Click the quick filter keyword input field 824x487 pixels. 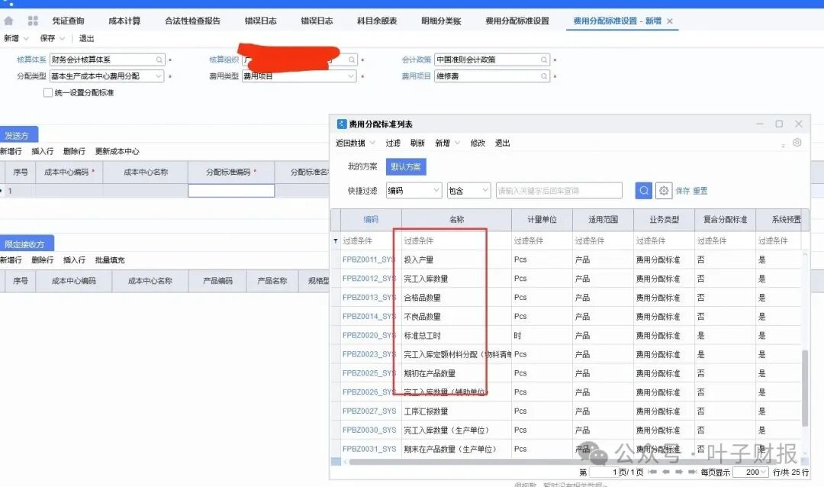click(x=558, y=191)
